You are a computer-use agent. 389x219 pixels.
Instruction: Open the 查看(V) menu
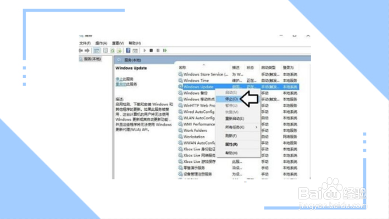tap(118, 43)
